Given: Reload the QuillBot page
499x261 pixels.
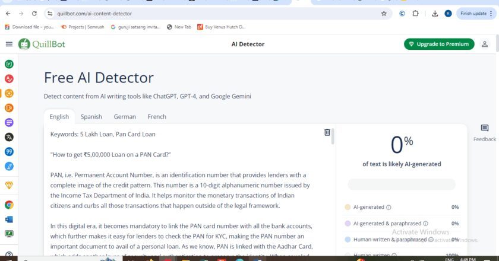Looking at the screenshot, I should pyautogui.click(x=34, y=14).
